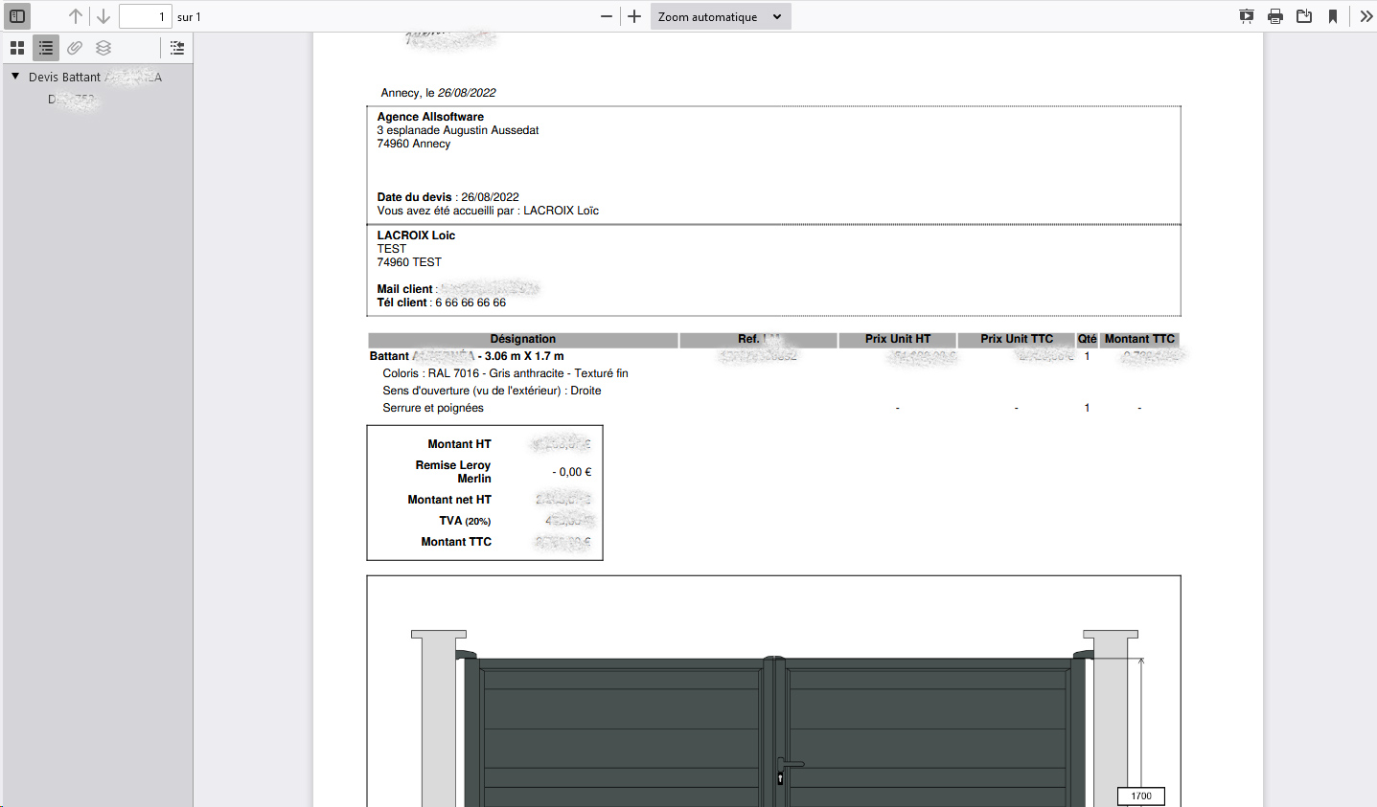
Task: Collapse the Devis Battant outline item
Action: [x=15, y=77]
